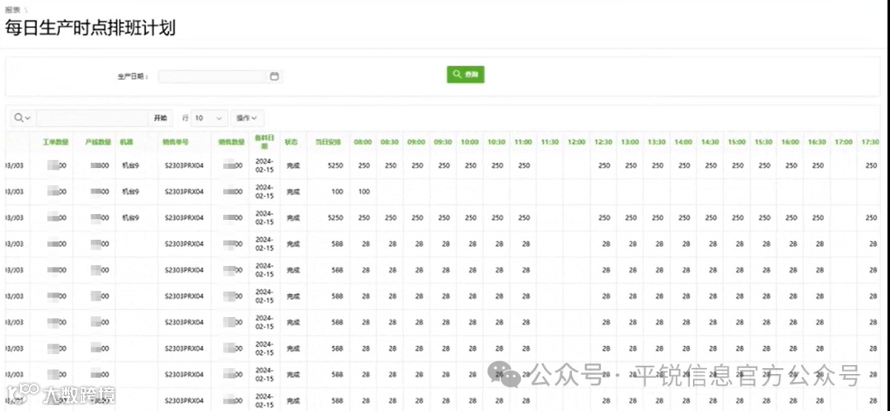Click the 17:00 column header

(x=844, y=142)
